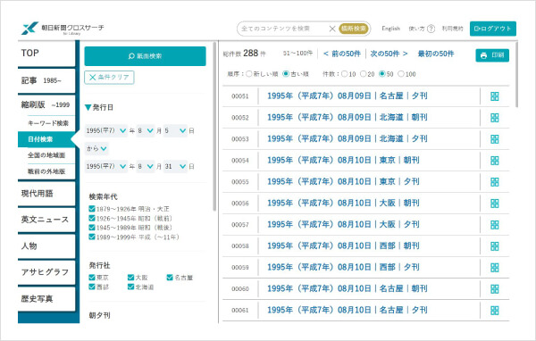Open page viewer icon for result 00058
This screenshot has height=341, width=536.
(x=494, y=246)
